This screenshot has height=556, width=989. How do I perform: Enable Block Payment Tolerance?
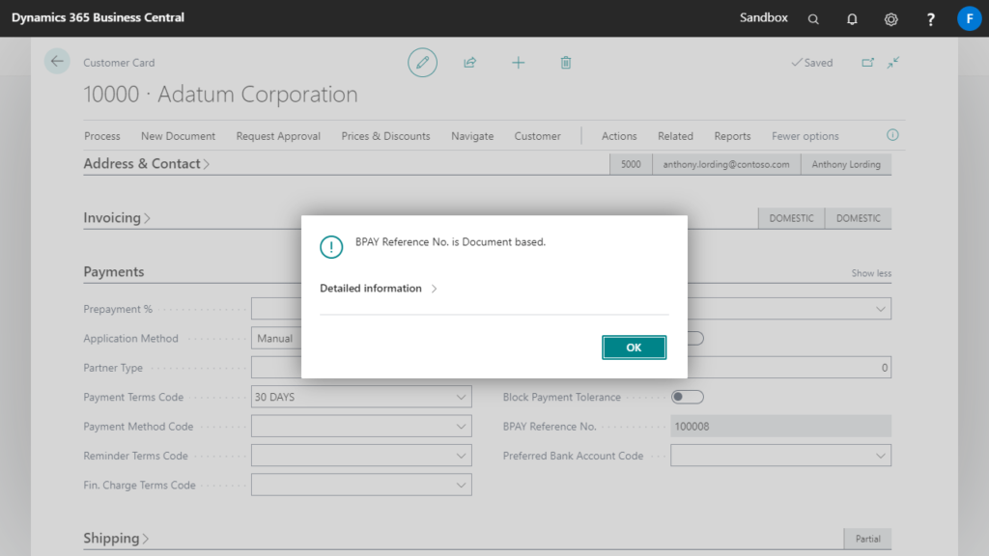point(689,397)
